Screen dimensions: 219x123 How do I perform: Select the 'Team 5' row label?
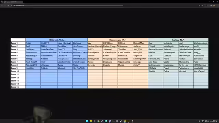pyautogui.click(x=18, y=56)
